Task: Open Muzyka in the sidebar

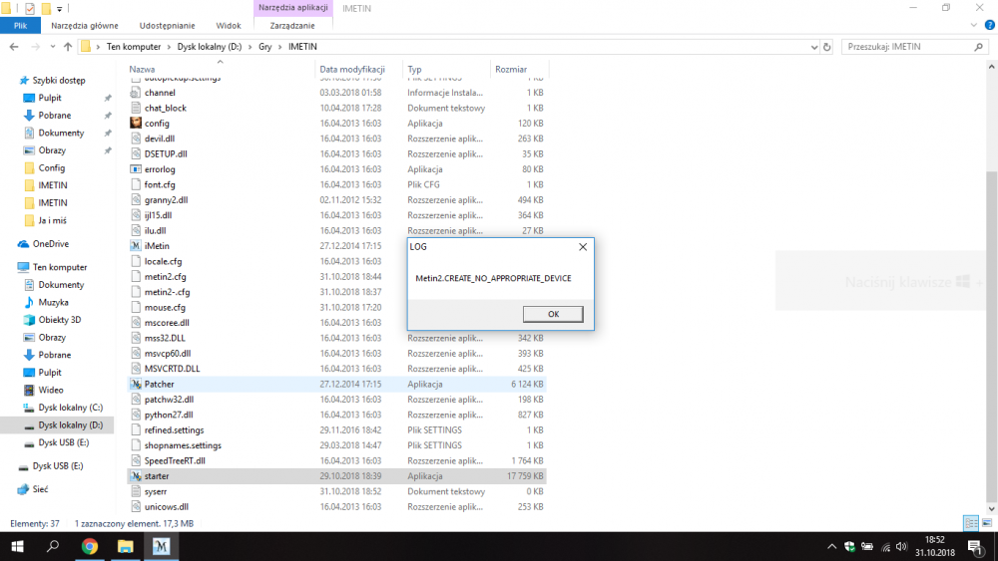Action: [53, 302]
